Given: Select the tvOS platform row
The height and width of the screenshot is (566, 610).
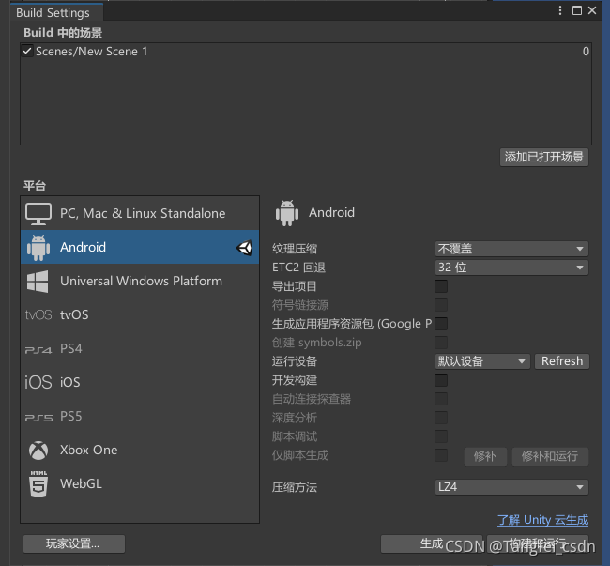Looking at the screenshot, I should 140,314.
